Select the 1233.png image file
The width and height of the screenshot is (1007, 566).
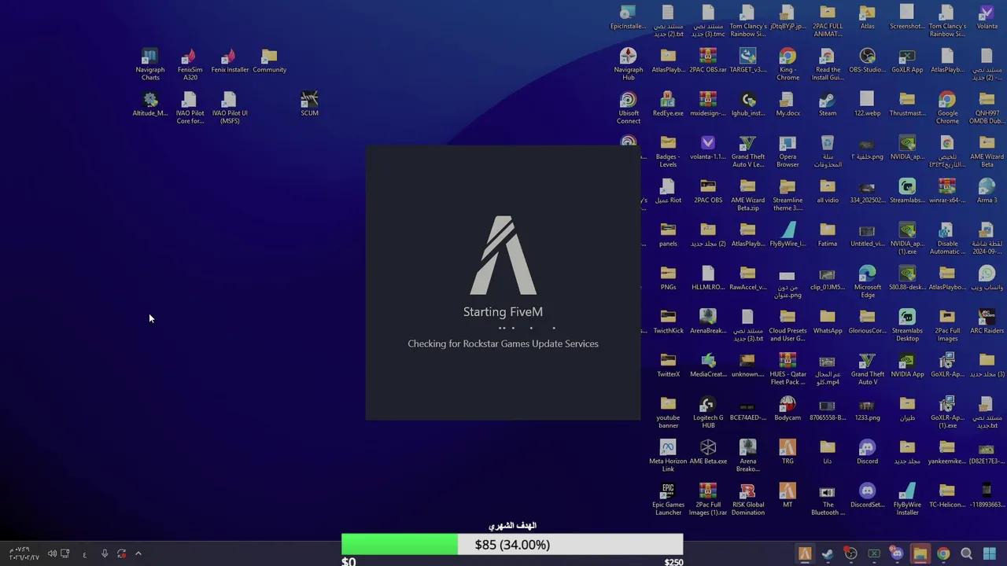click(867, 408)
